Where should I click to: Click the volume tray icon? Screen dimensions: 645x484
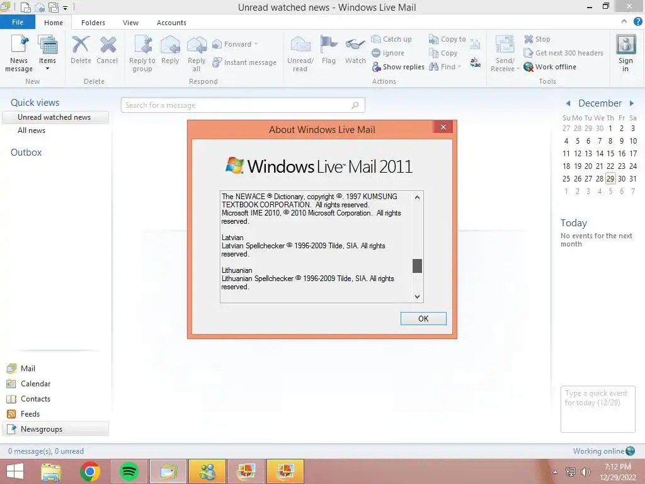tap(586, 472)
